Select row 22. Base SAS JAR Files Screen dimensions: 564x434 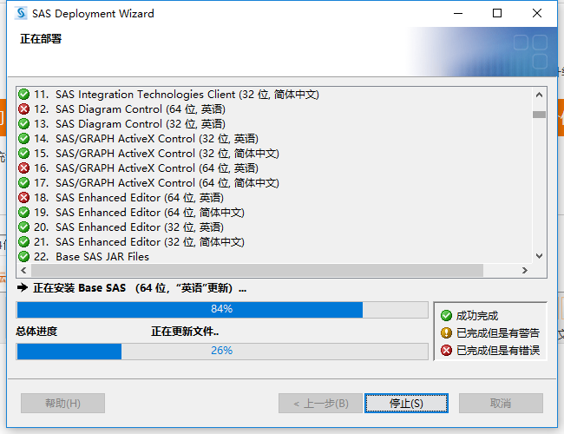click(274, 257)
